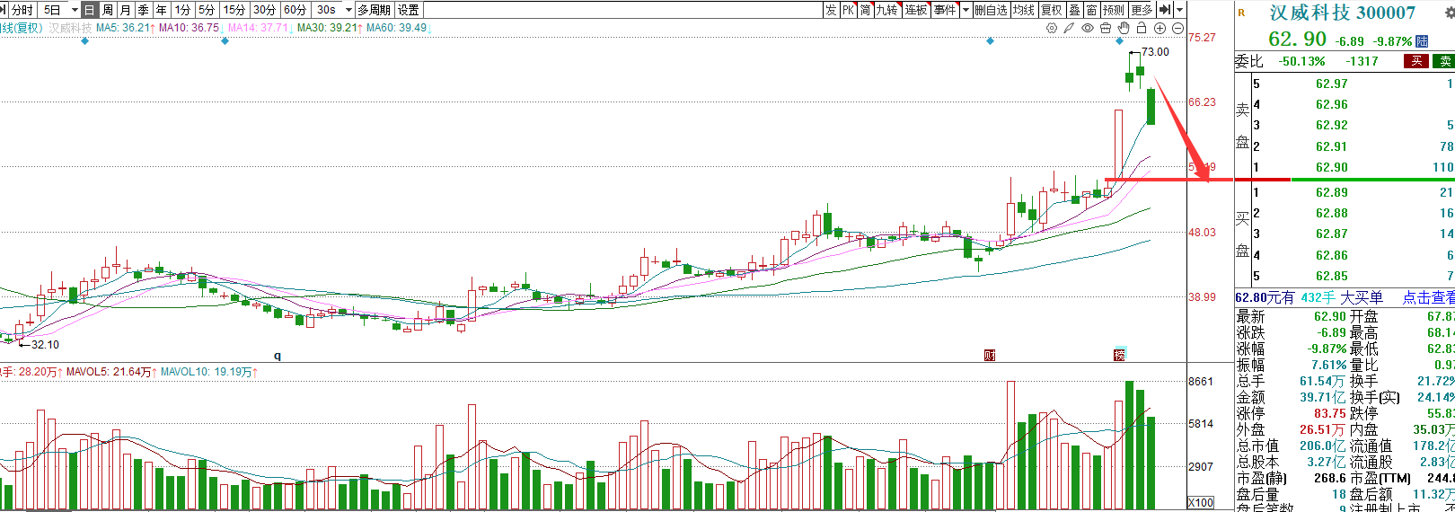Toggle the chart lock icon

(1142, 28)
